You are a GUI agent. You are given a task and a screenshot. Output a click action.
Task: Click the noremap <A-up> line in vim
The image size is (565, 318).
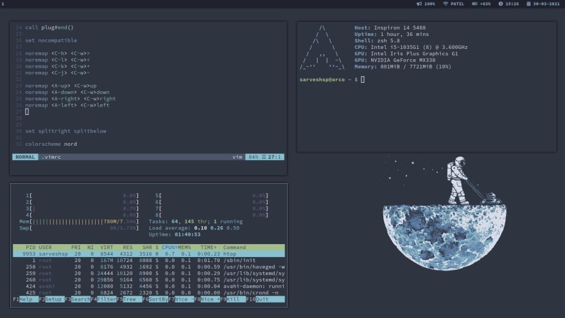(x=61, y=86)
